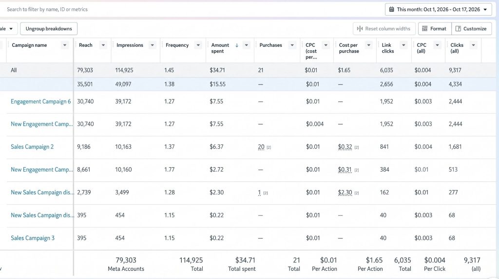Image resolution: width=499 pixels, height=279 pixels.
Task: Click the 6,035 Total link clicks footer
Action: [403, 260]
